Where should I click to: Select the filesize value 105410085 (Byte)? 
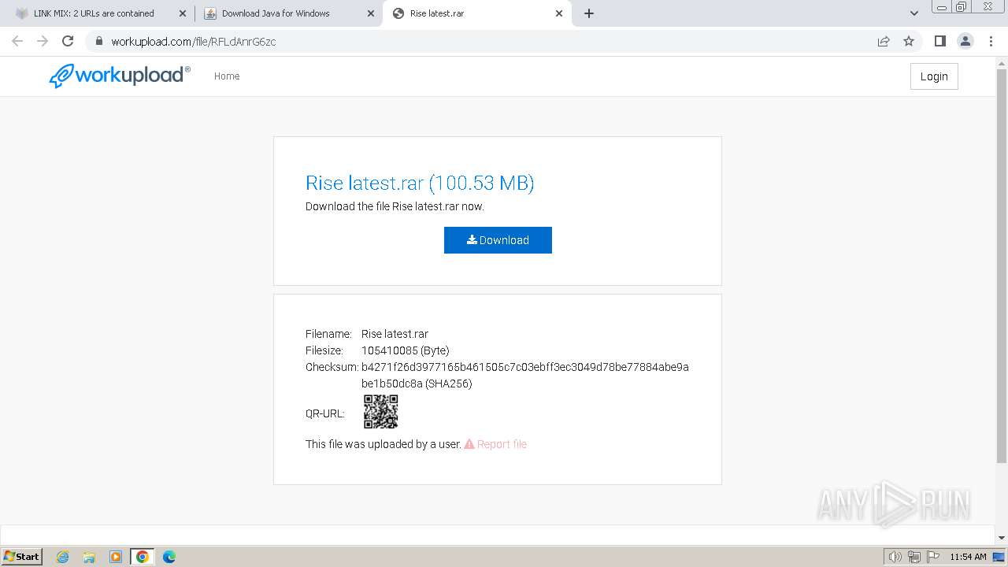click(406, 350)
